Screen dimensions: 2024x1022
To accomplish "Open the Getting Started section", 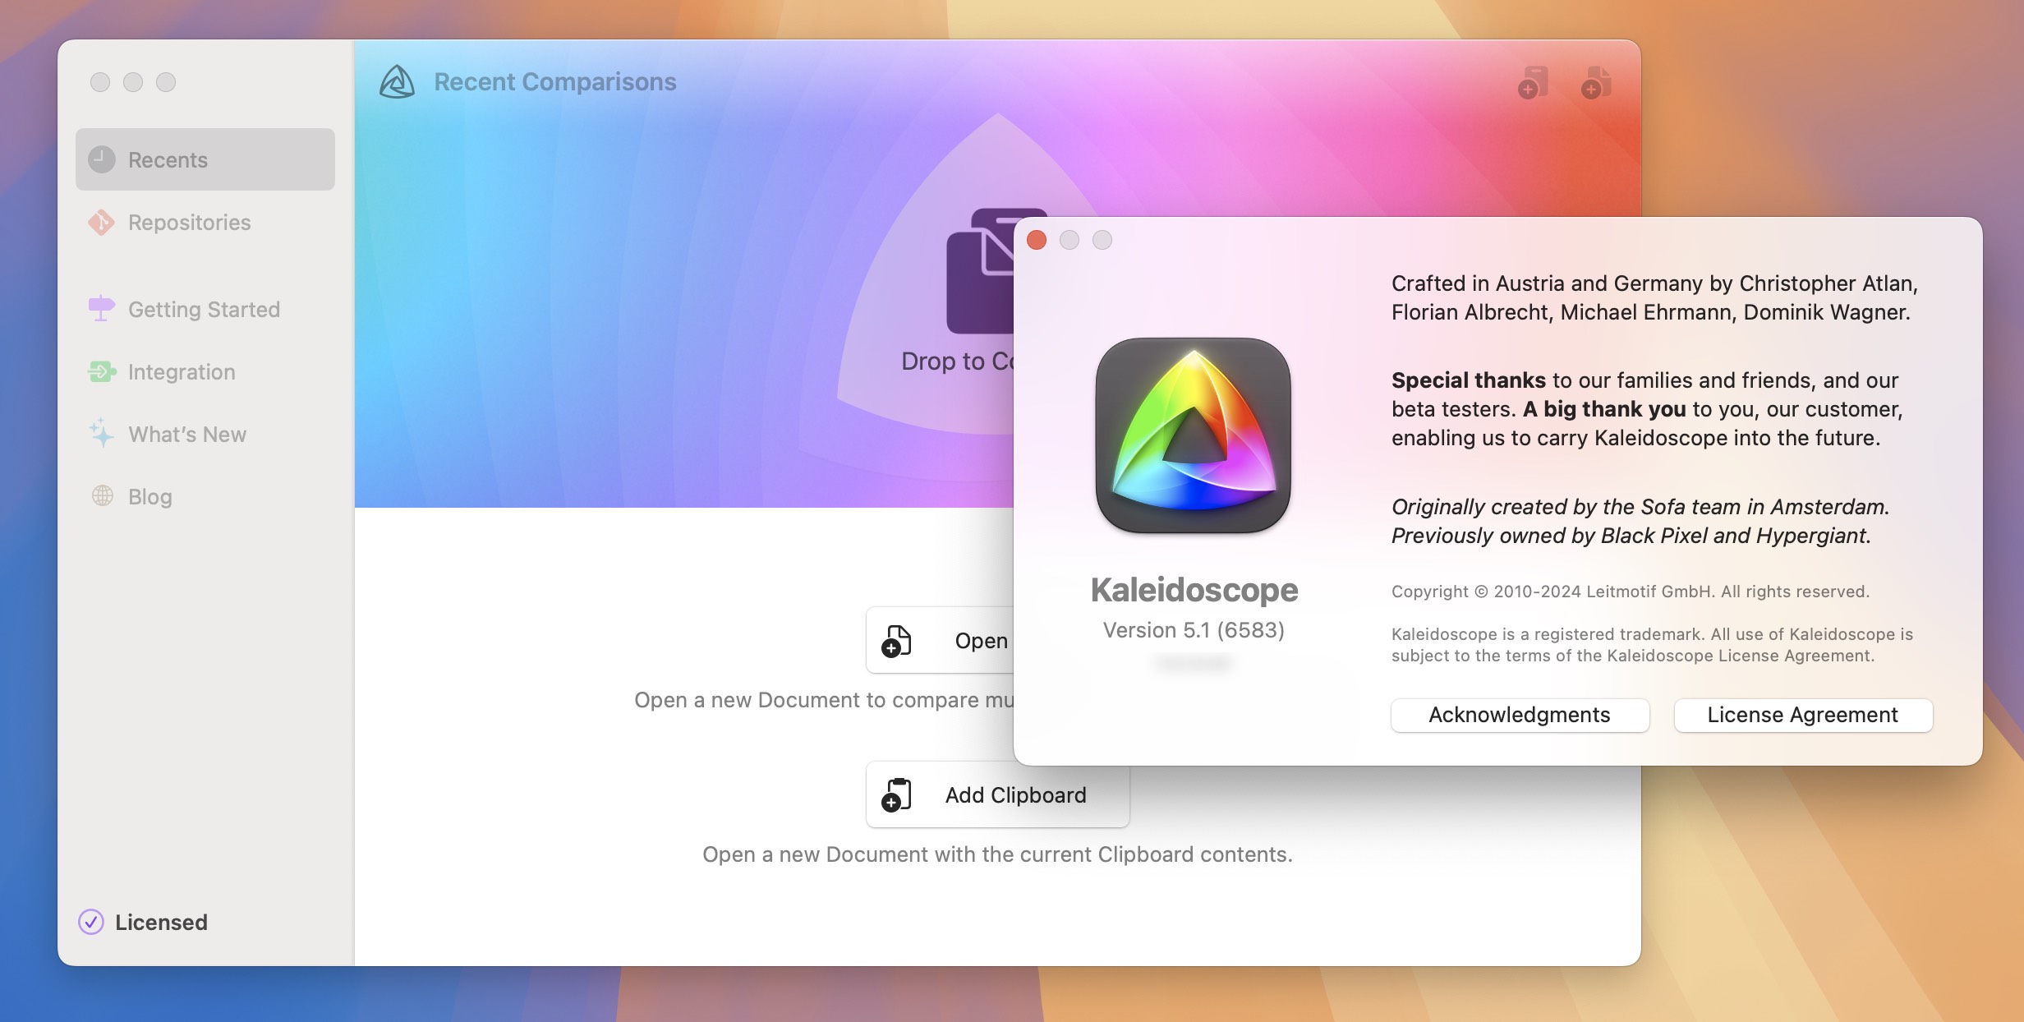I will pos(205,309).
